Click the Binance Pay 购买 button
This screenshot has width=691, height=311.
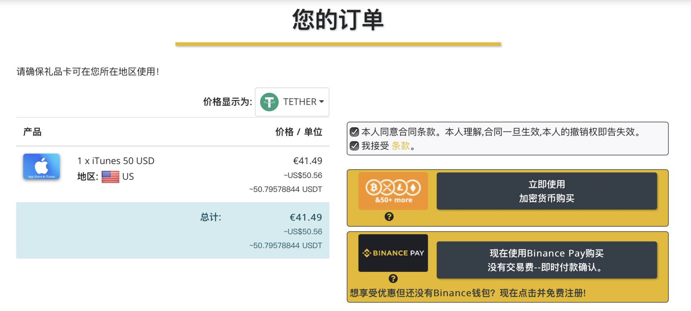(546, 260)
